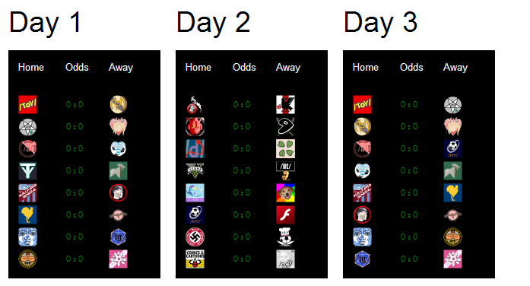Select the red Flash logo in Day 2

[285, 214]
